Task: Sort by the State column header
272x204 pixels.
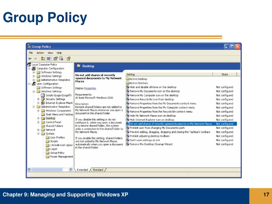Action: 225,74
